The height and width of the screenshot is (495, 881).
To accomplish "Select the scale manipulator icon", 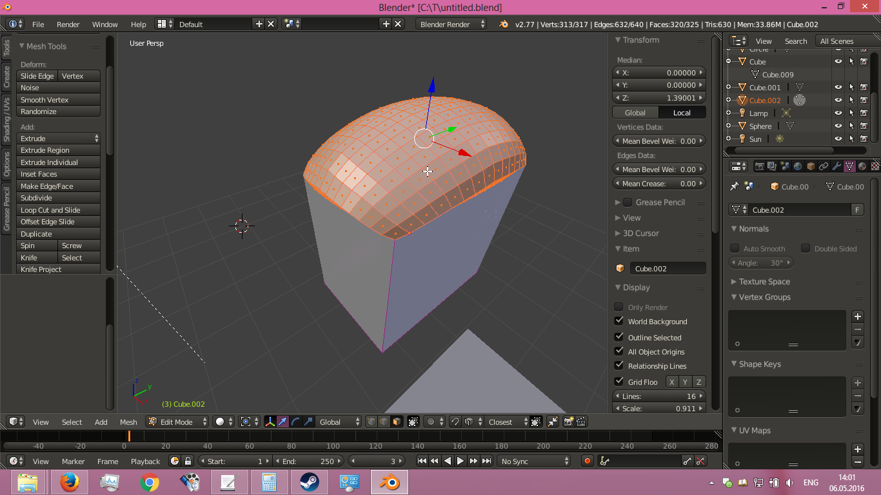I will (x=309, y=422).
